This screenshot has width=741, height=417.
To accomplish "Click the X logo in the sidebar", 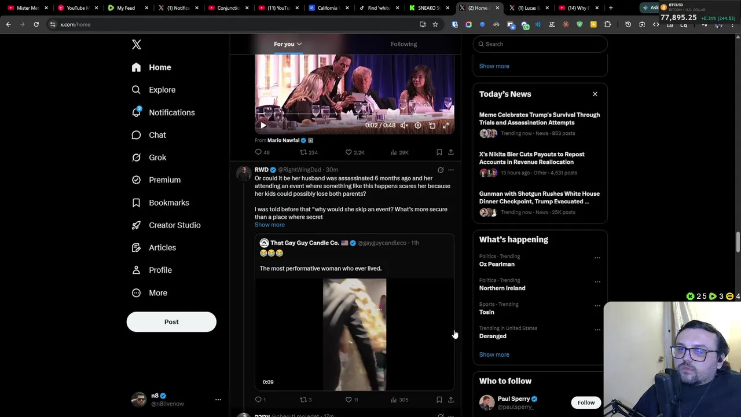I will click(x=137, y=45).
